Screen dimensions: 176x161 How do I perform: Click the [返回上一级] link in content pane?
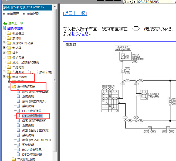click(75, 13)
